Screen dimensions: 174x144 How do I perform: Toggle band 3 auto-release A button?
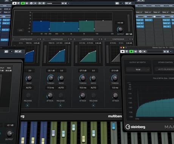pos(93,105)
